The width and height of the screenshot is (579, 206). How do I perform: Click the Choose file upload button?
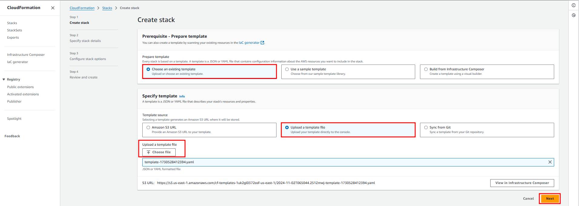[159, 152]
